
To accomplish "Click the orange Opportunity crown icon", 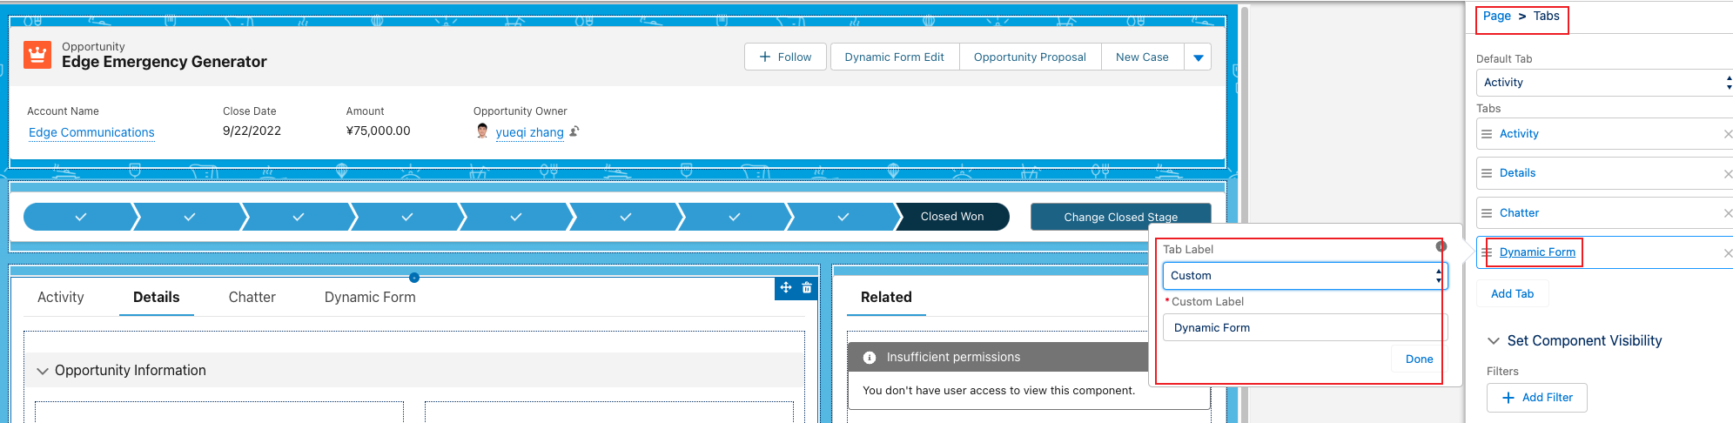I will [x=37, y=55].
